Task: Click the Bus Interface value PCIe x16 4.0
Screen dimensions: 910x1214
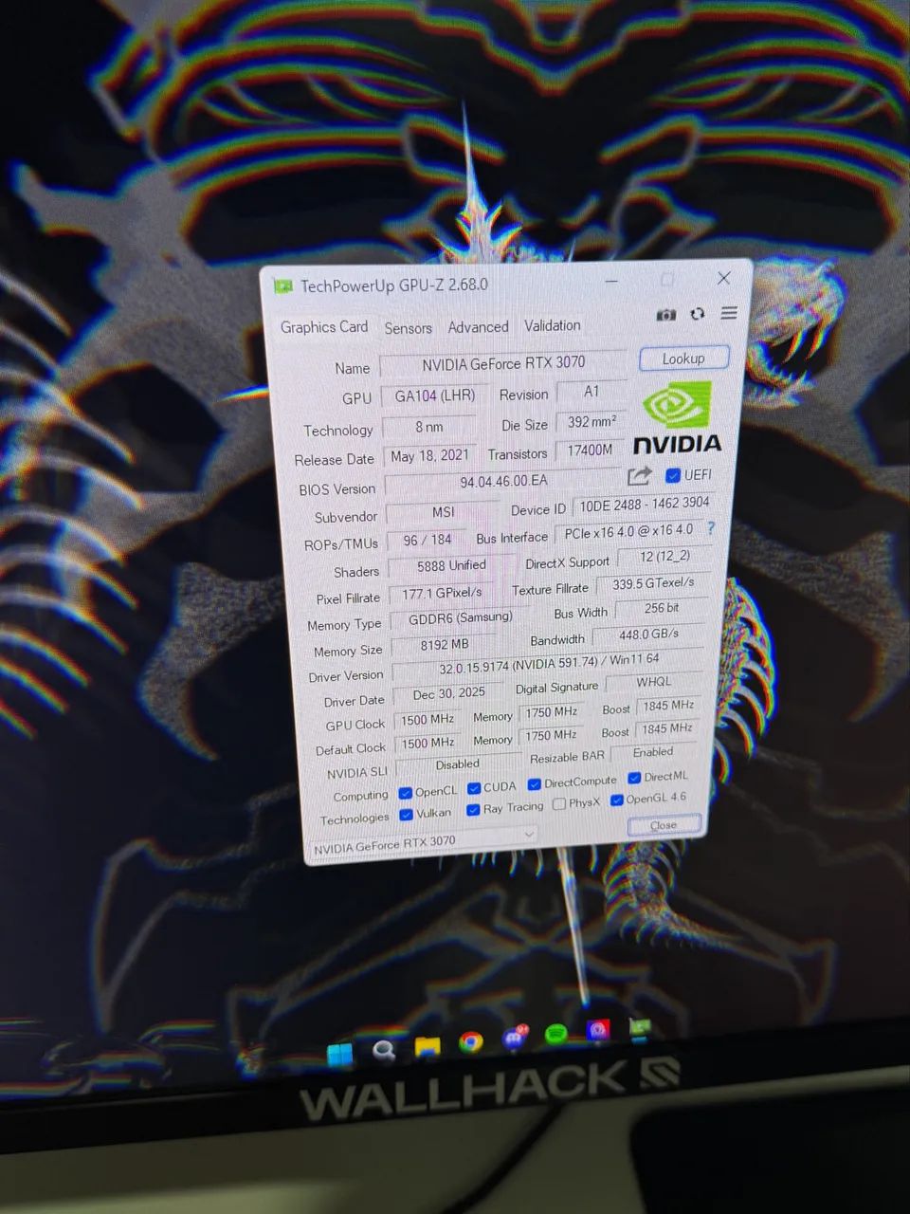Action: pos(628,532)
